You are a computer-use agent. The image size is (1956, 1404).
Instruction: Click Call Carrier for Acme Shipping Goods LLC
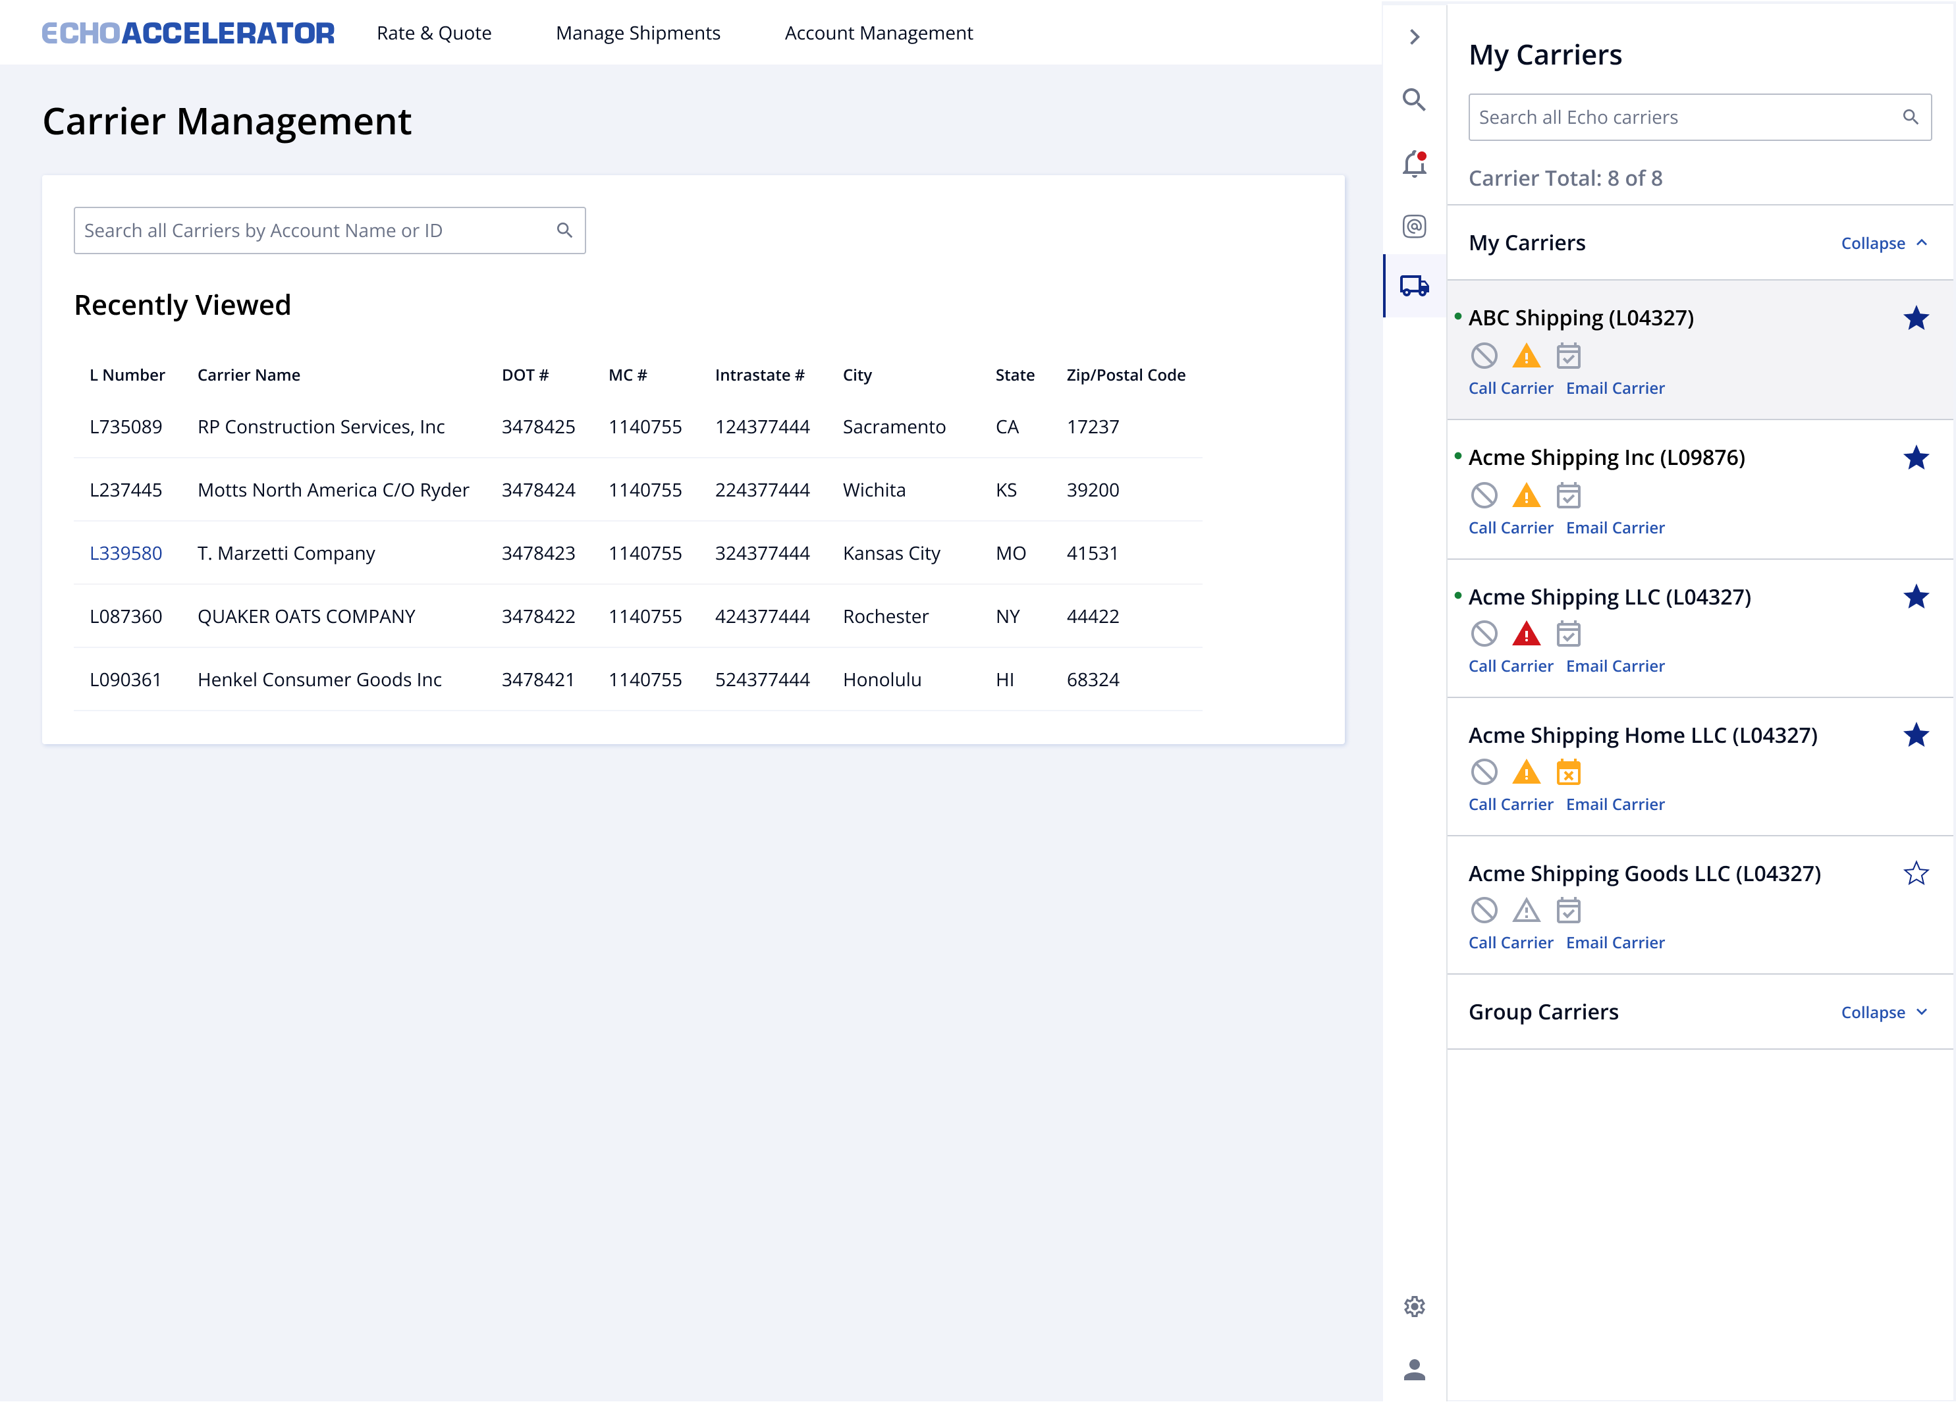tap(1510, 942)
